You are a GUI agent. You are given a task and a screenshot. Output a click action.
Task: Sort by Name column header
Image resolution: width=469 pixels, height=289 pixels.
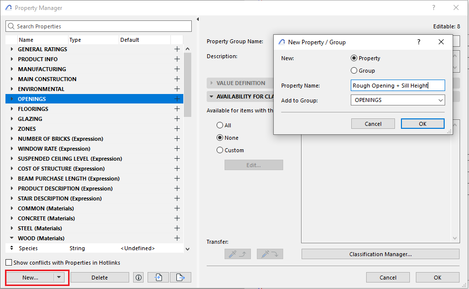click(x=42, y=40)
